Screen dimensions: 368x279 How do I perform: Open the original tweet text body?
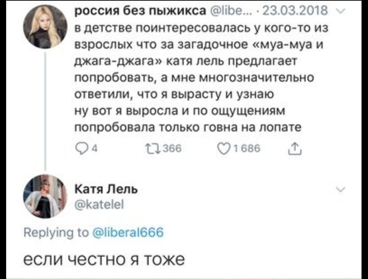(x=201, y=77)
